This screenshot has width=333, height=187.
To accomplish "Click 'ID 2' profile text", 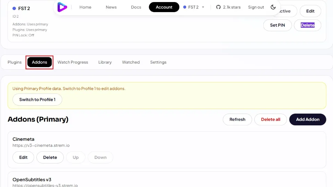I will point(16,16).
